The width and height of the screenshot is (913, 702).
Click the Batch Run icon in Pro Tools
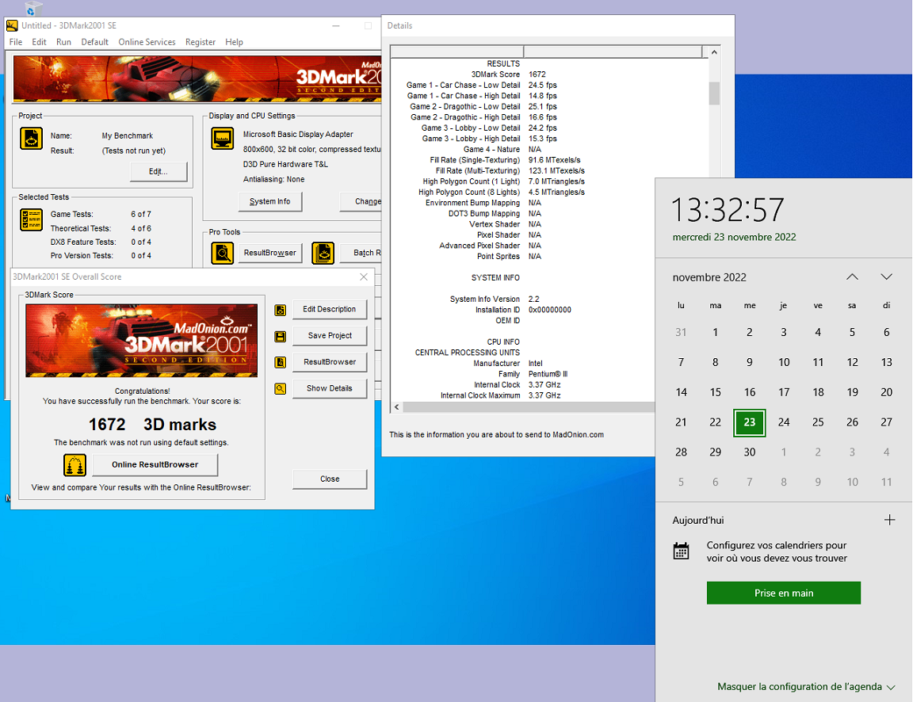pyautogui.click(x=323, y=254)
